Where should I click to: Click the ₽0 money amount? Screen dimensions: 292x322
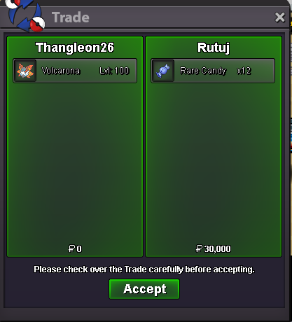point(75,248)
